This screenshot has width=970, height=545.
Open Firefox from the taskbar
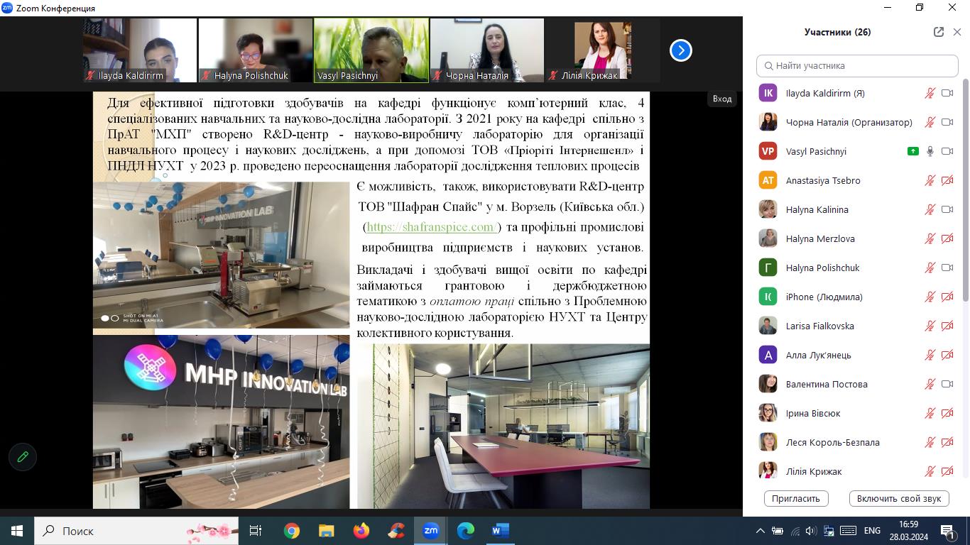point(361,530)
